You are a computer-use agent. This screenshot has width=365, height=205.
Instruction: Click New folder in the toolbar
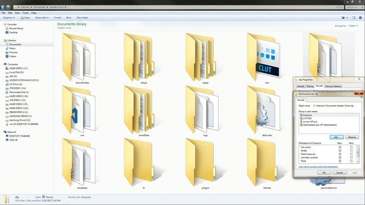point(82,18)
